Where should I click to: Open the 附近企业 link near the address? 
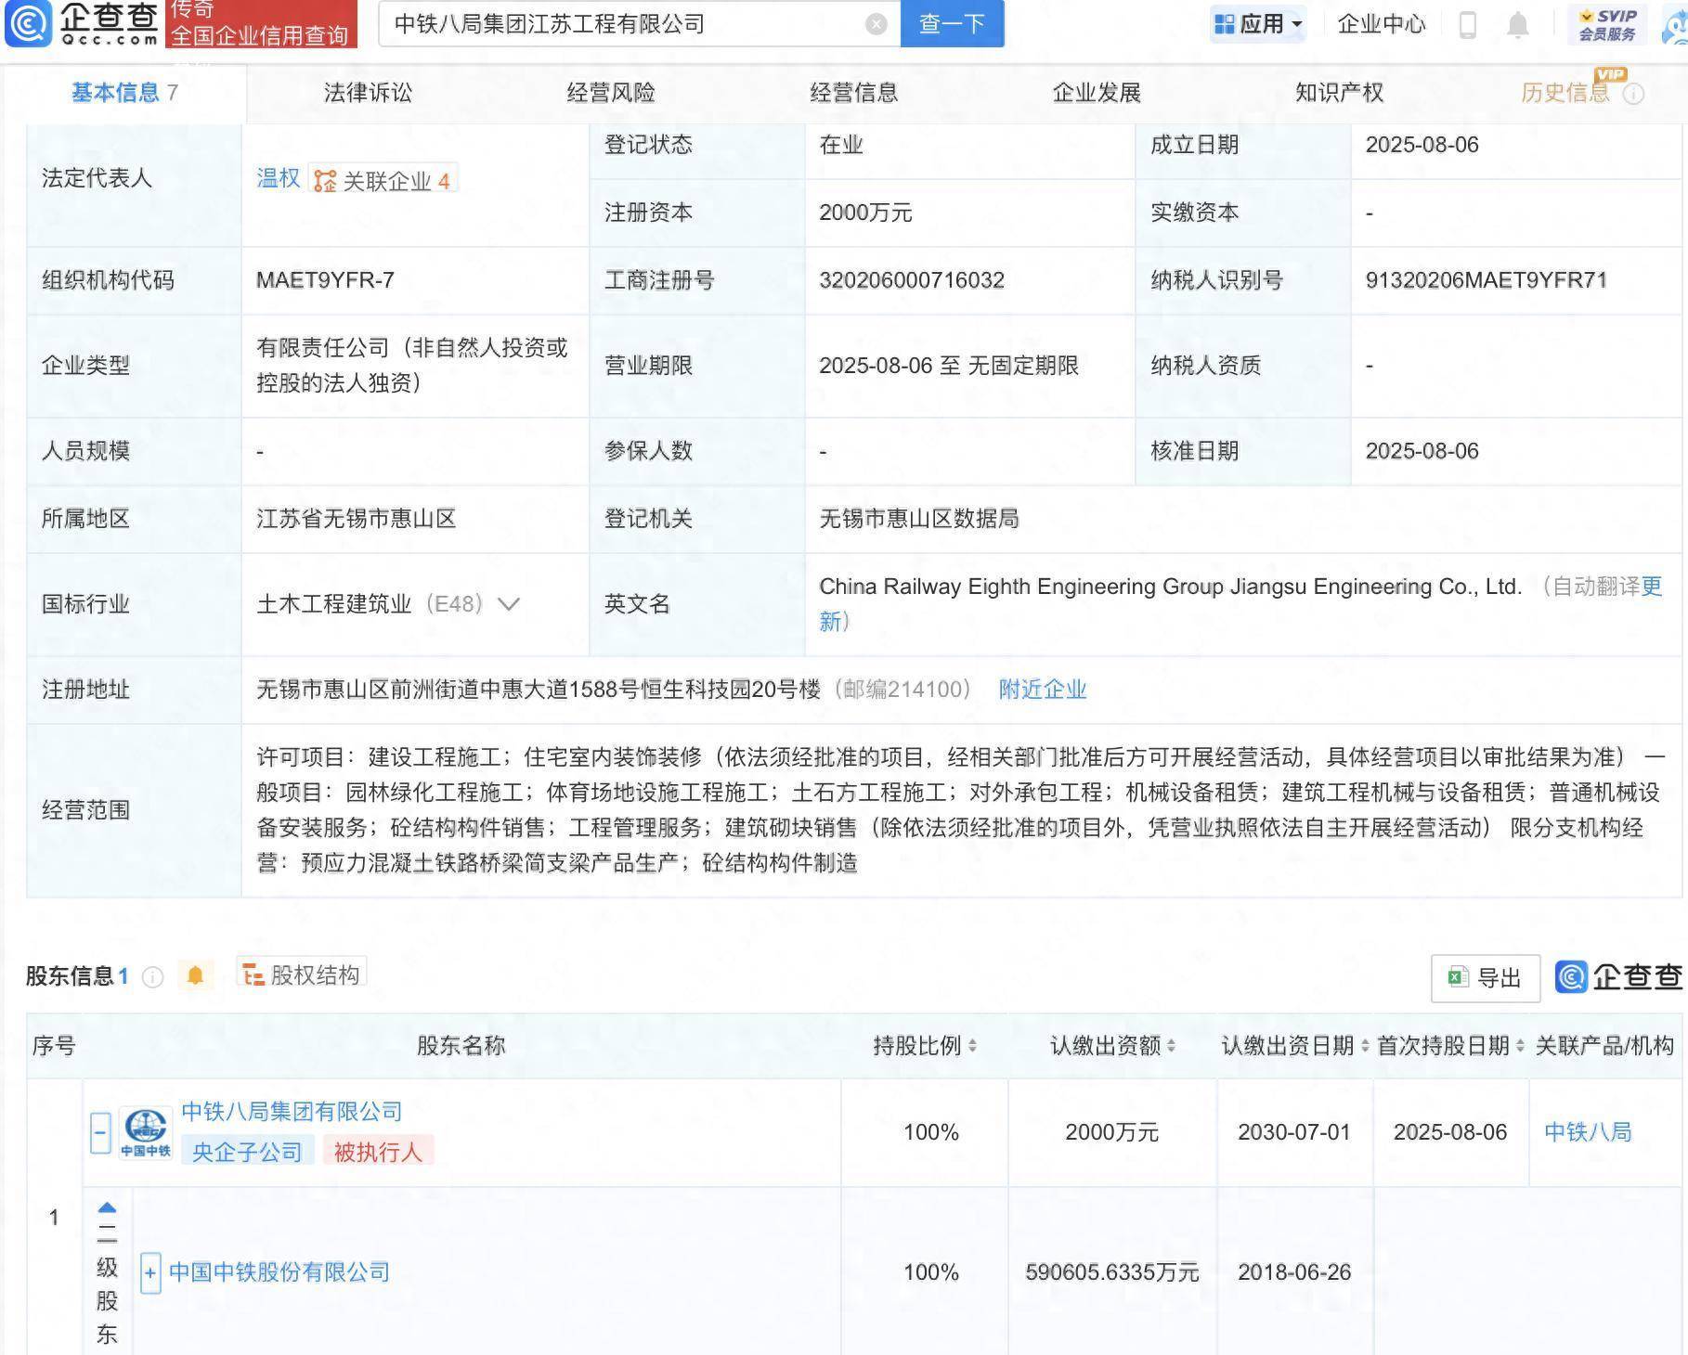point(1042,690)
